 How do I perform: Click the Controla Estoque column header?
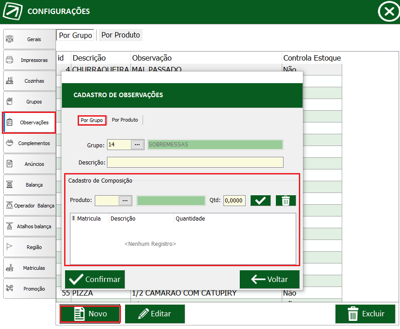[312, 58]
